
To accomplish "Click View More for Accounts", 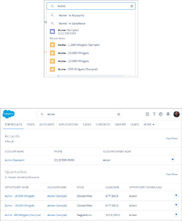I will (172, 139).
